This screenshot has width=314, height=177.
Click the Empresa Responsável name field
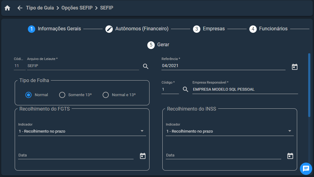point(245,89)
